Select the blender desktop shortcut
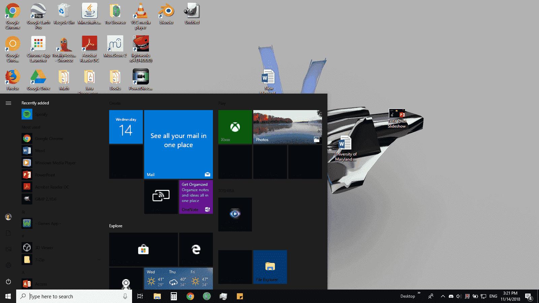Viewport: 539px width, 303px height. click(x=166, y=14)
